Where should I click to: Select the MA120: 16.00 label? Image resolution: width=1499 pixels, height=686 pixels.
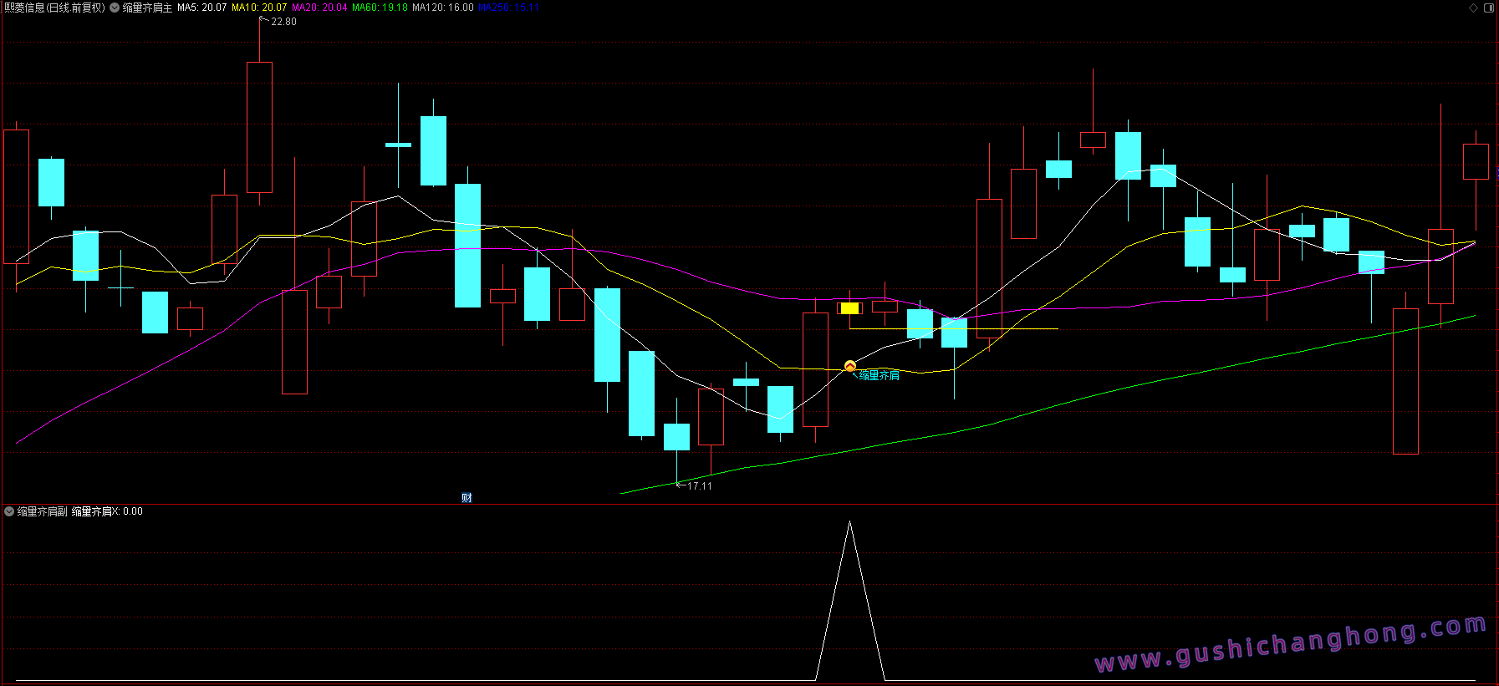[x=442, y=8]
